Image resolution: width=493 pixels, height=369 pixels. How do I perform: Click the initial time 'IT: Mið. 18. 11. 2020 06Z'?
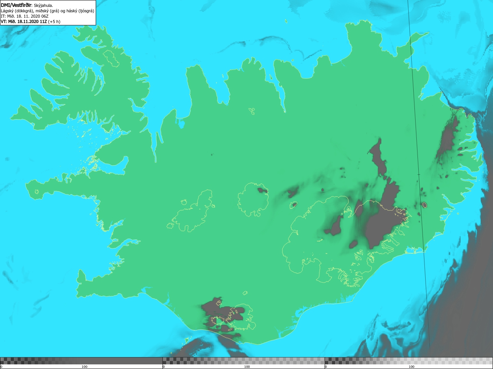point(24,16)
